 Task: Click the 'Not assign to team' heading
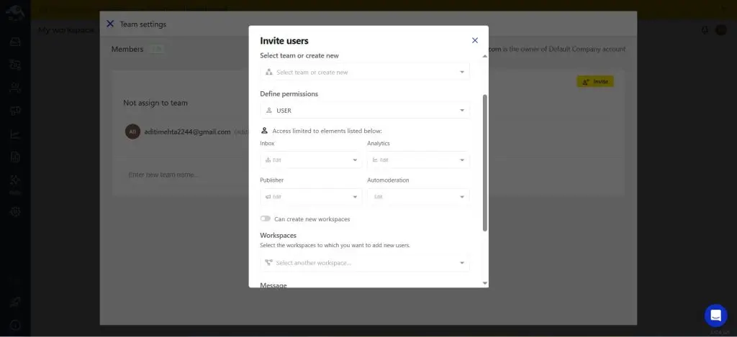155,103
